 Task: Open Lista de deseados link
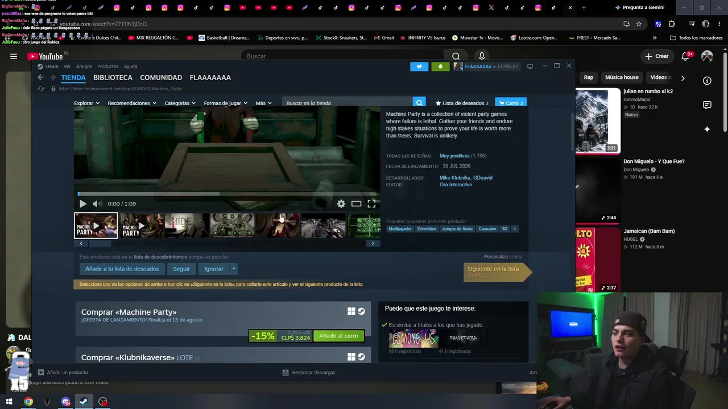tap(462, 103)
